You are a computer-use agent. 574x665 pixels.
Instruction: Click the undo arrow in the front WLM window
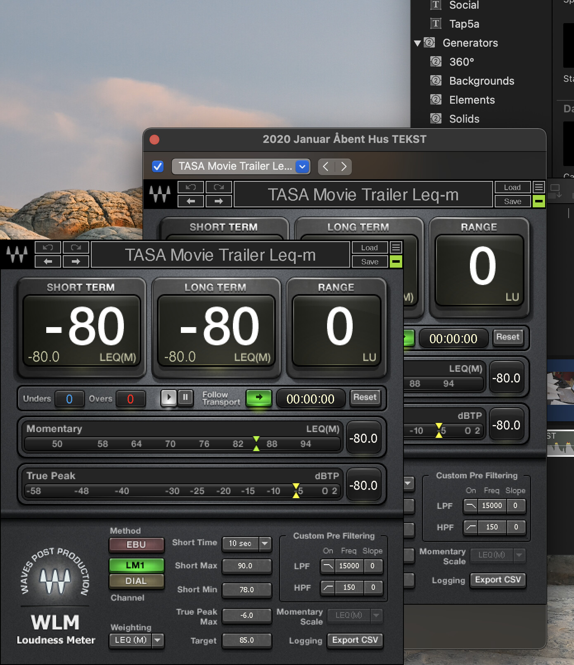click(48, 247)
